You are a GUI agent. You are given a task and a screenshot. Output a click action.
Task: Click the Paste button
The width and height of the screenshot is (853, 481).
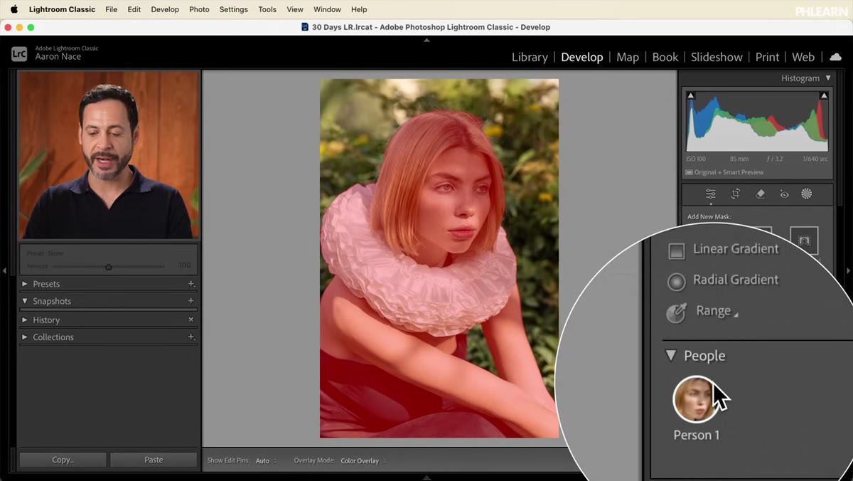tap(154, 460)
